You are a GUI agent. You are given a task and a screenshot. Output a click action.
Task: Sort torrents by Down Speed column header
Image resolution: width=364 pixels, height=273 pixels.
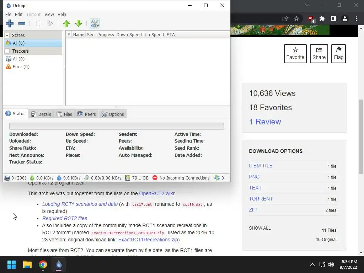[x=129, y=35]
